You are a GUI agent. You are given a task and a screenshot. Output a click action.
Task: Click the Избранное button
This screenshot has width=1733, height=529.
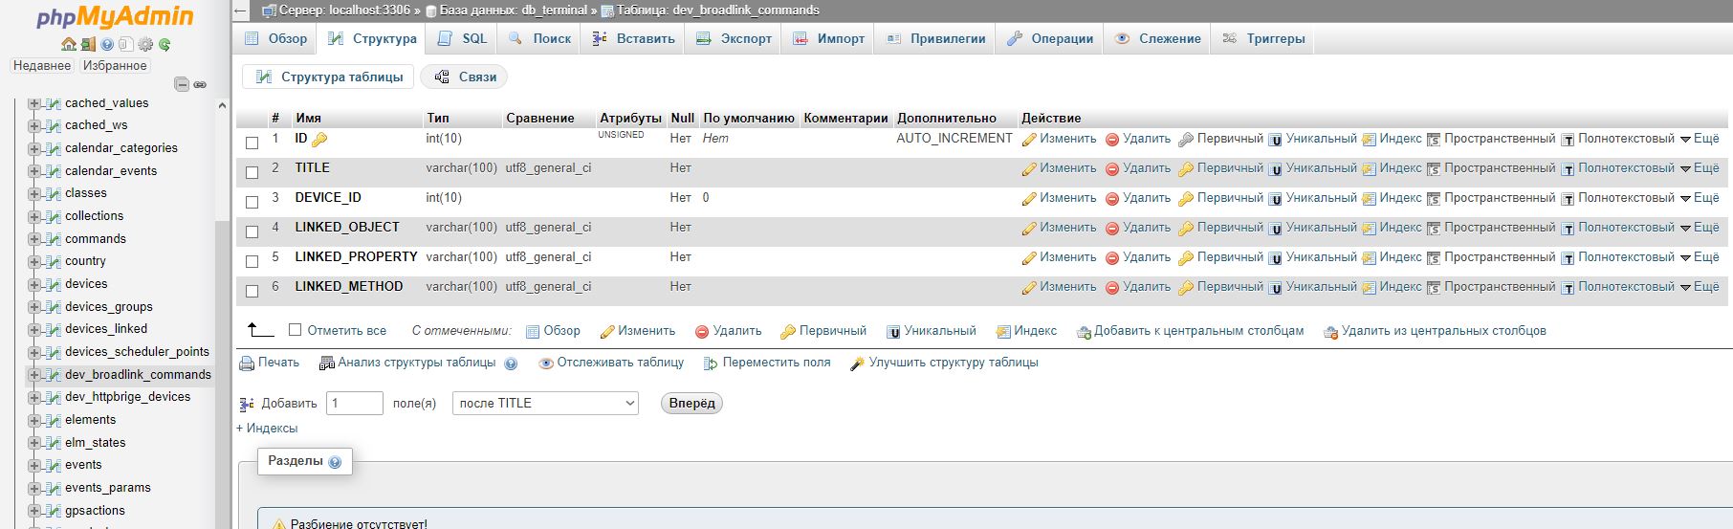coord(115,66)
